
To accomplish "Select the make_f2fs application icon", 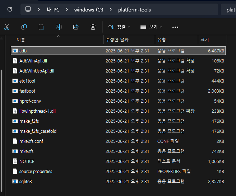I will (x=15, y=121).
